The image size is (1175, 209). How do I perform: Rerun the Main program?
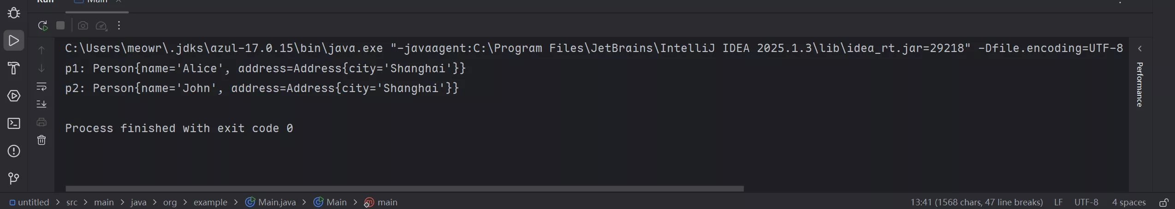[x=43, y=26]
